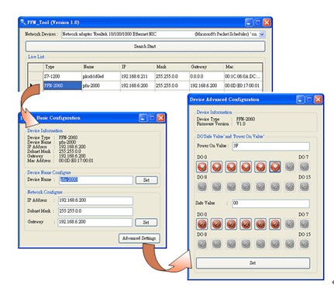Click Search Start button

145,47
